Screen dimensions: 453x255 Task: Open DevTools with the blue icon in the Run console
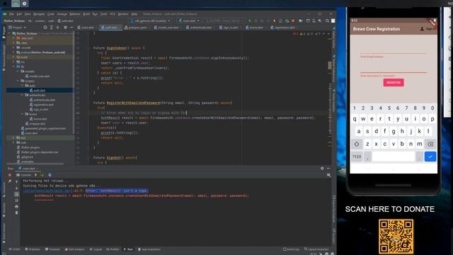[50, 175]
